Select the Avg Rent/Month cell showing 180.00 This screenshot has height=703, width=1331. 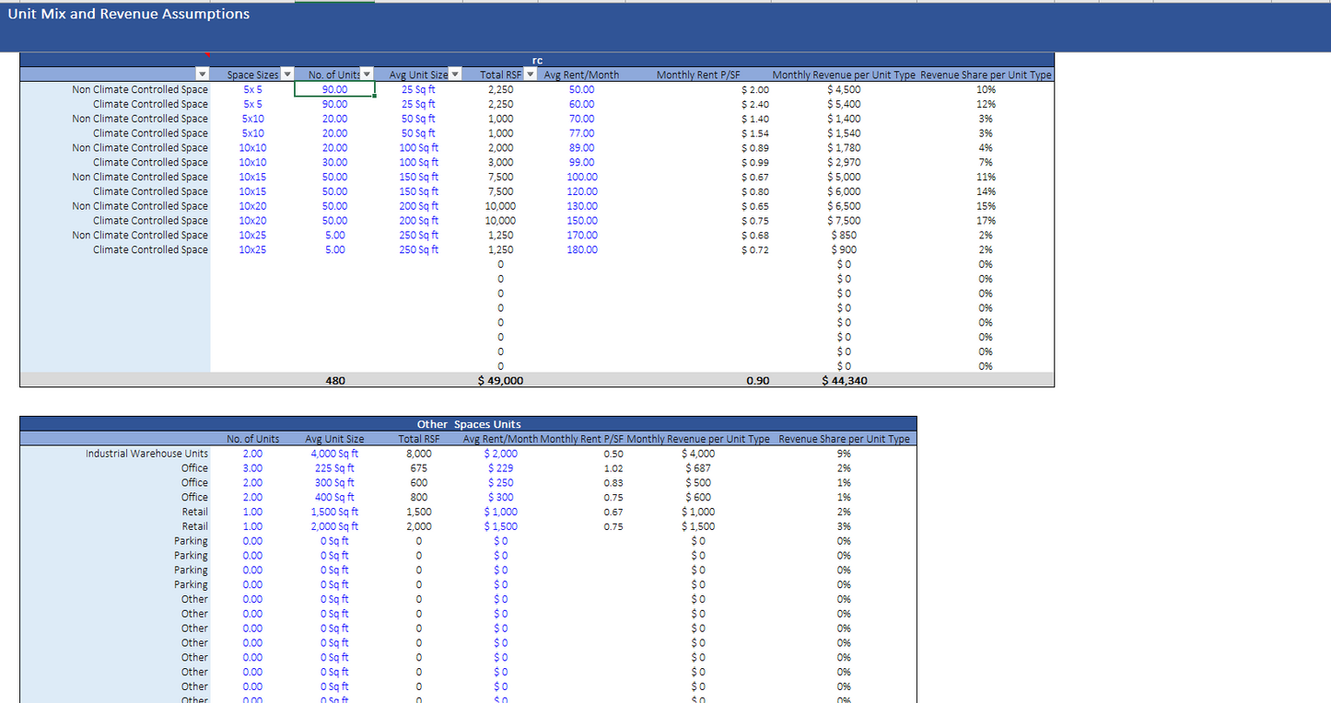581,249
